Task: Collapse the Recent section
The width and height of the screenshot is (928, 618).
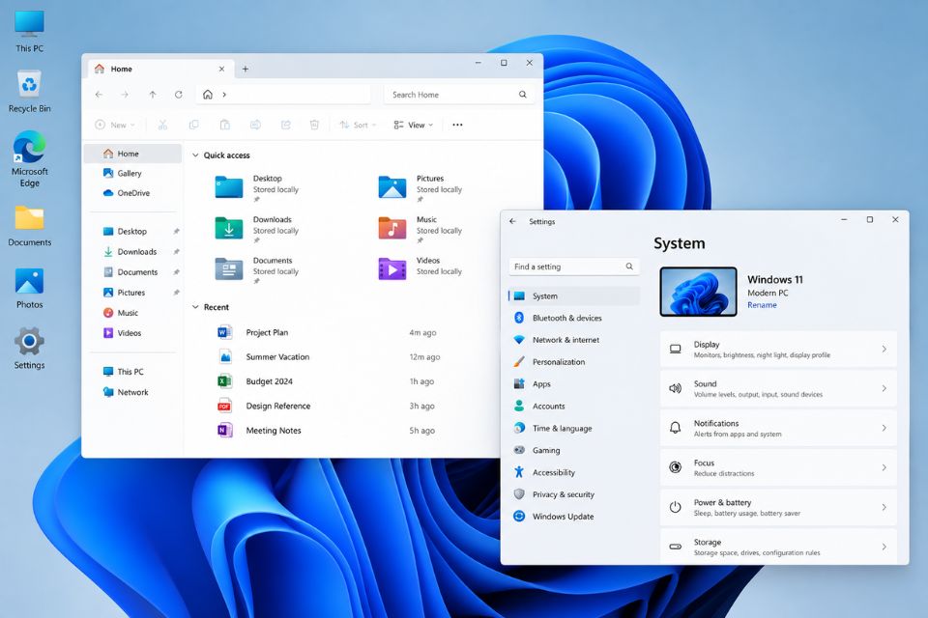Action: [195, 307]
